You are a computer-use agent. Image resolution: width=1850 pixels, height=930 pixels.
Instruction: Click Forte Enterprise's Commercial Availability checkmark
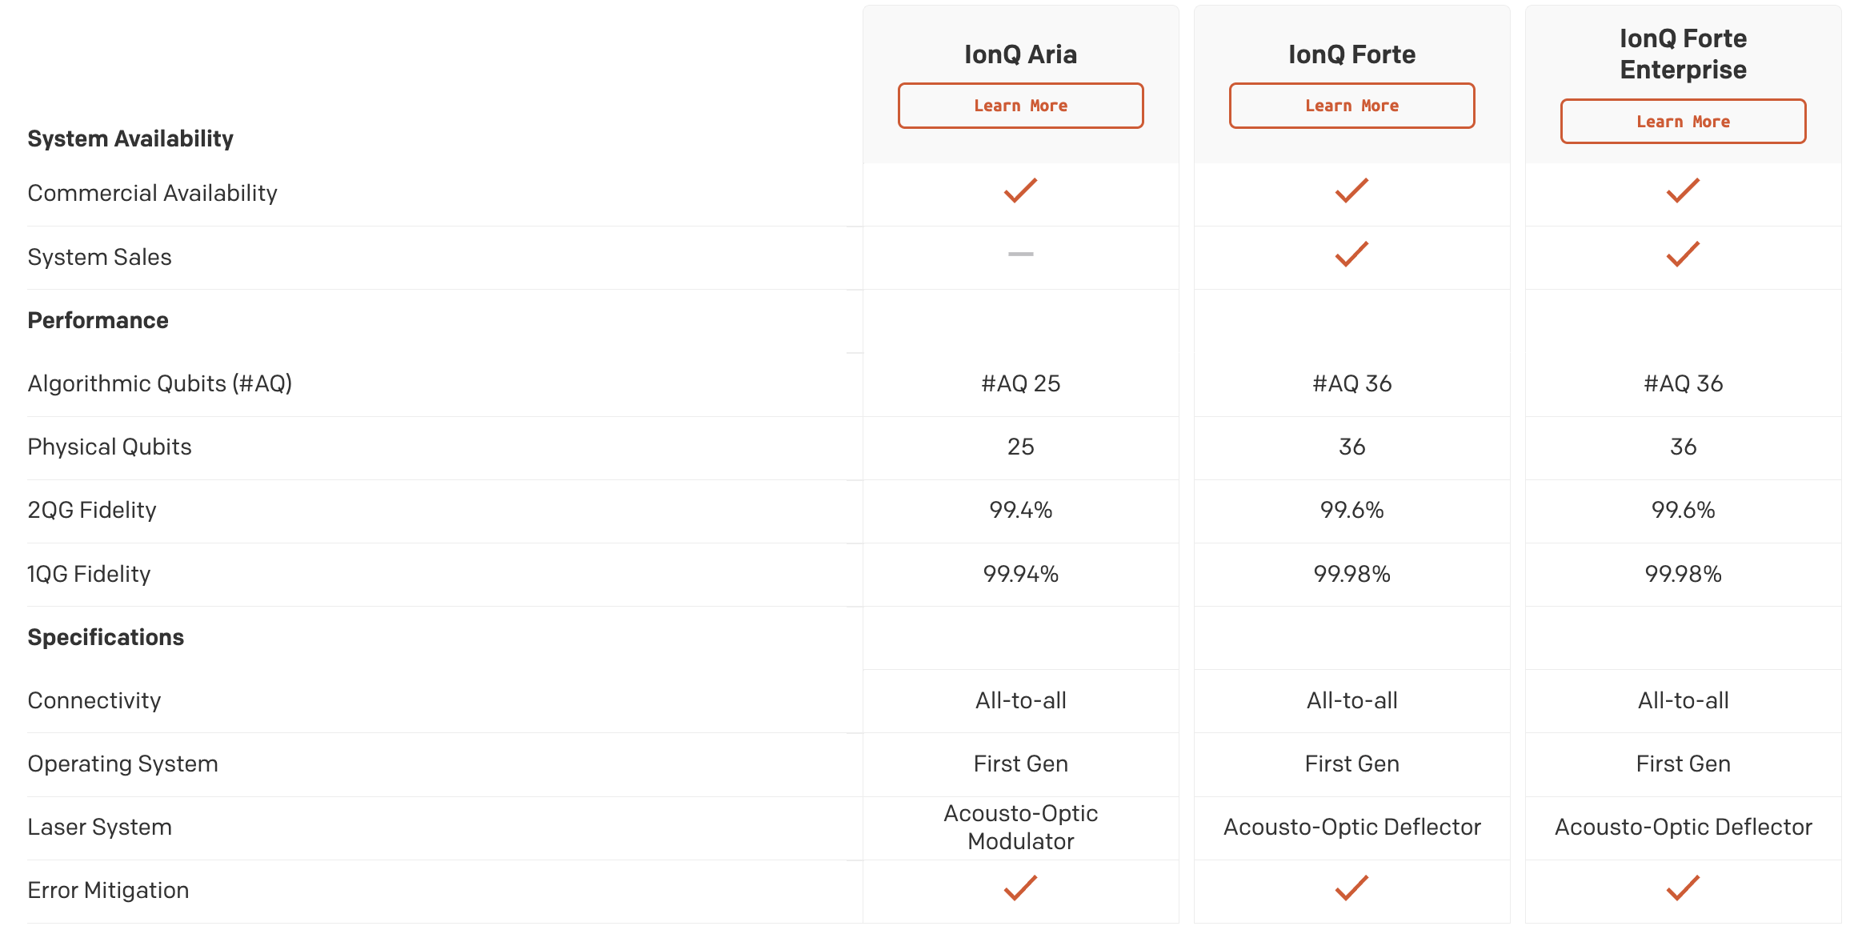[x=1683, y=190]
